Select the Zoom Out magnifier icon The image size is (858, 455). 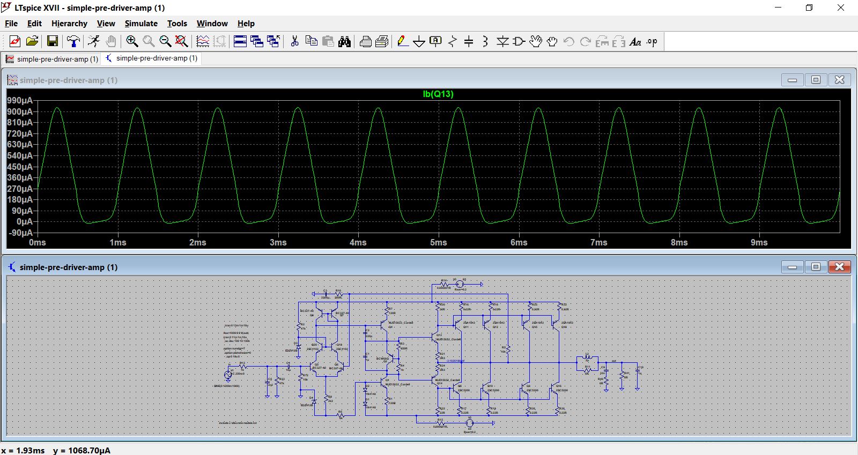[165, 41]
